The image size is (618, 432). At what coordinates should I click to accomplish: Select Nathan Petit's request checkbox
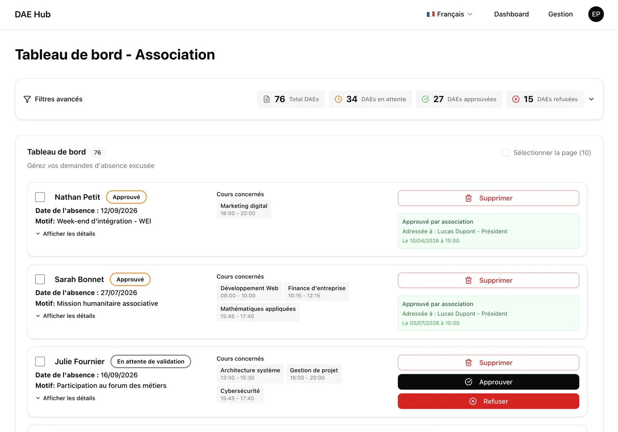point(40,197)
